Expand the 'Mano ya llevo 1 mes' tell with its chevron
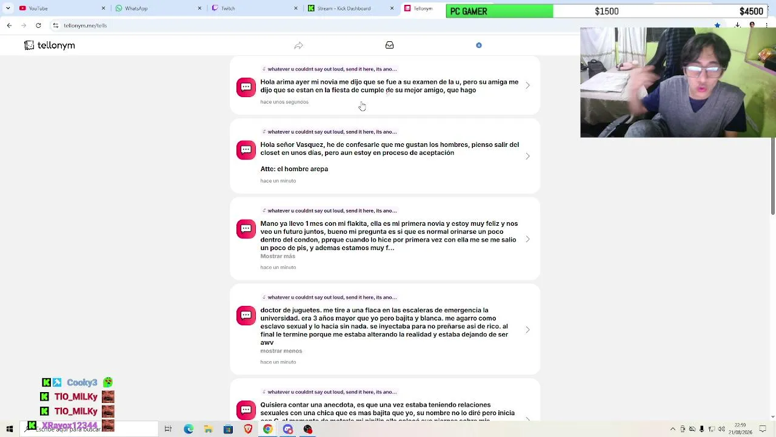 pyautogui.click(x=527, y=239)
